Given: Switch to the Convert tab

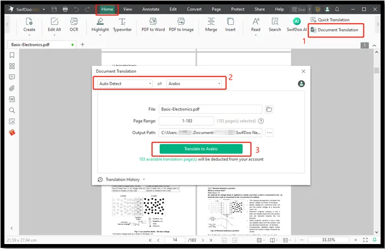Looking at the screenshot, I should pyautogui.click(x=194, y=9).
